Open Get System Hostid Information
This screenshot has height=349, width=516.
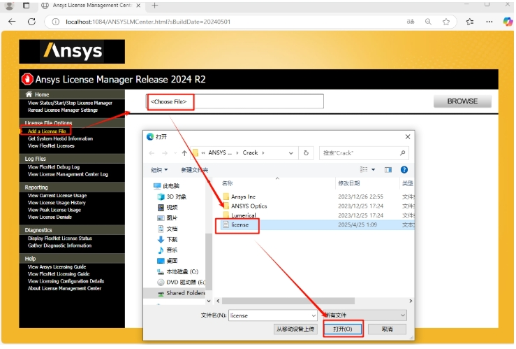[x=60, y=138]
